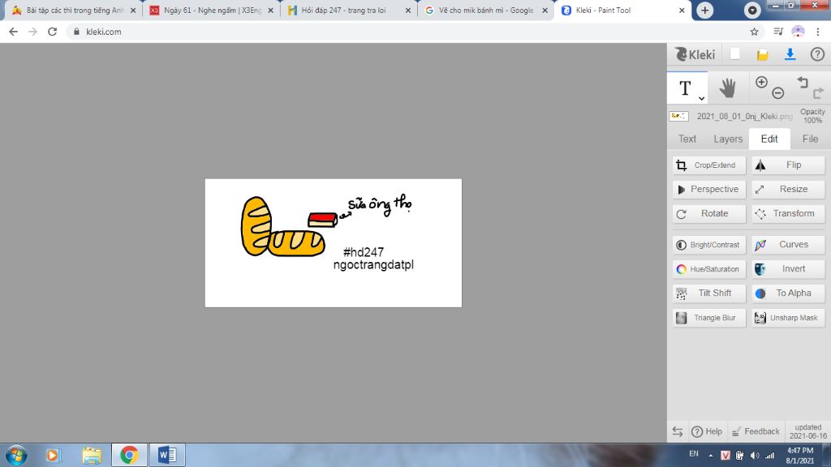Zoom in with the plus magnifier

(761, 82)
